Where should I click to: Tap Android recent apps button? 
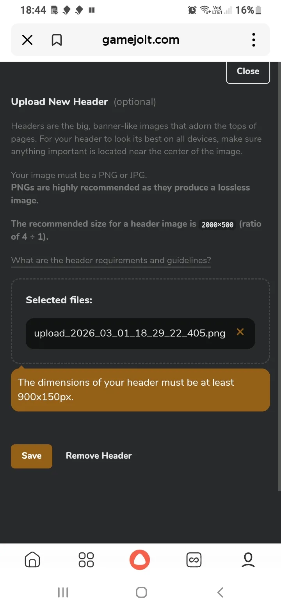63,592
